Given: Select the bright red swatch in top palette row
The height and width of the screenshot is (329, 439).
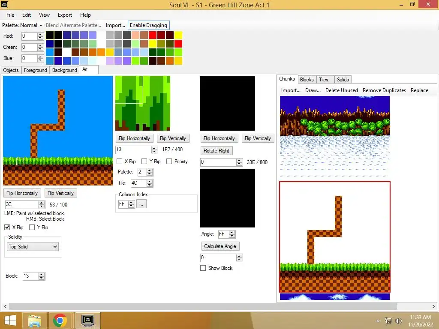Looking at the screenshot, I should tap(153, 35).
